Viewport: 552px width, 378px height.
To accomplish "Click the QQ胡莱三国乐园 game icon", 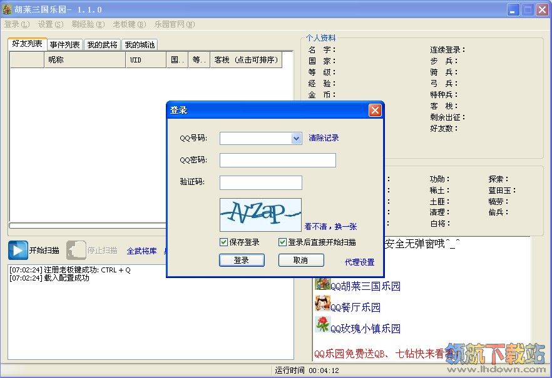I will [x=322, y=284].
